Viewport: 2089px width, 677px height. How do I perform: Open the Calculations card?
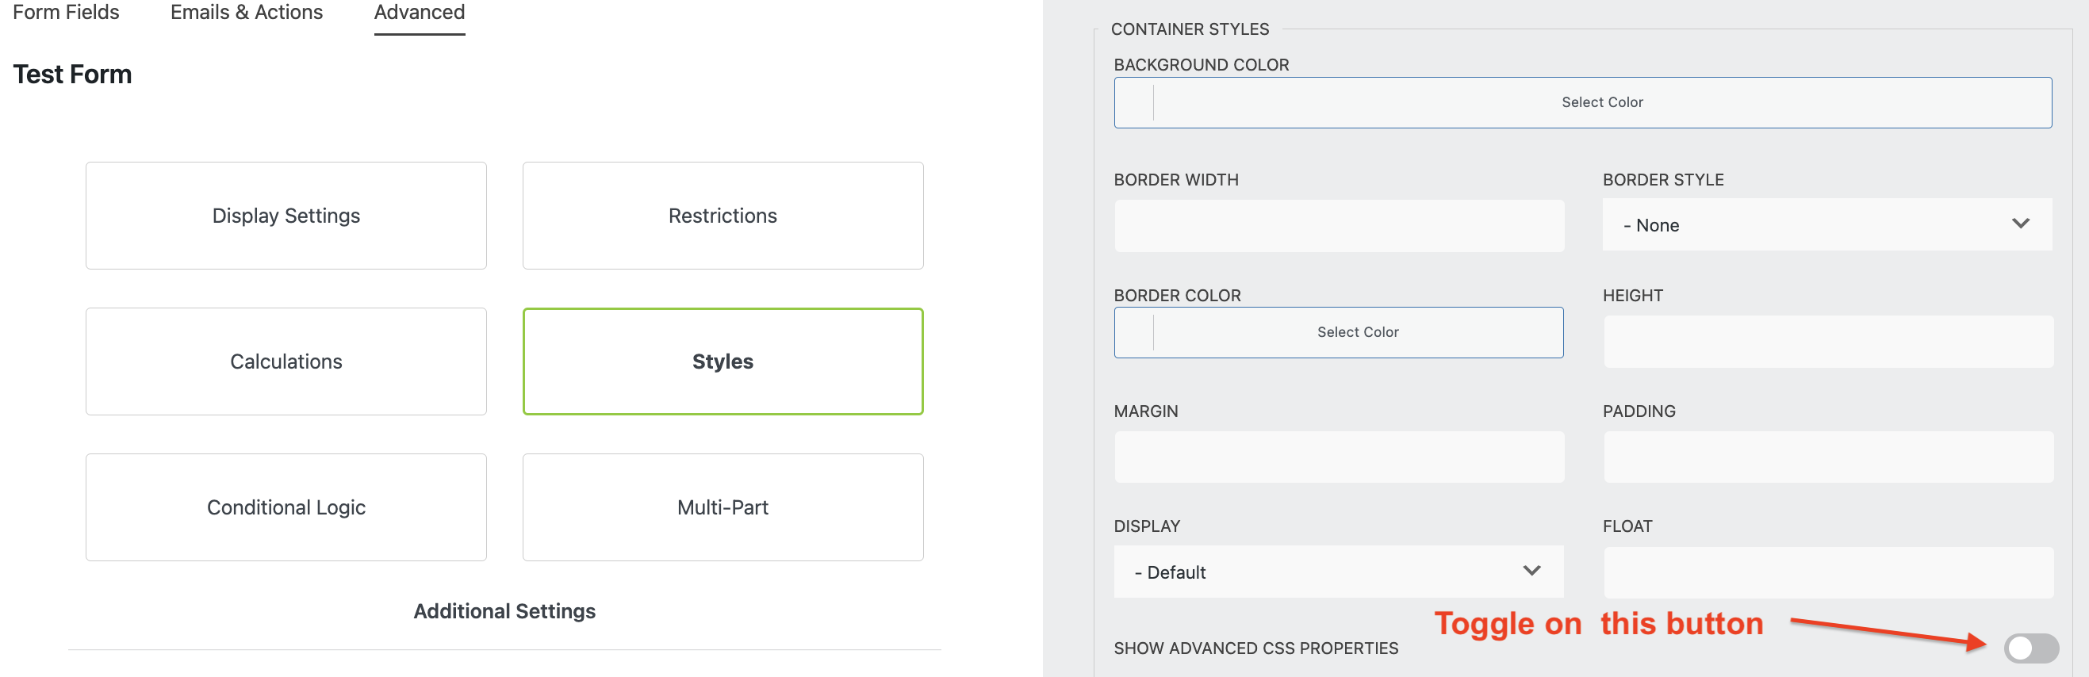286,361
